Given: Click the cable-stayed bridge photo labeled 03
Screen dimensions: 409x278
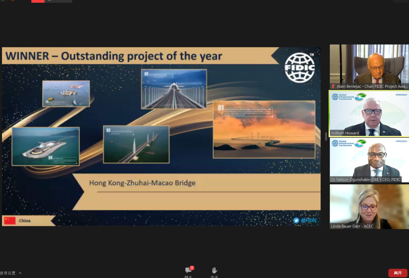Looking at the screenshot, I should click(x=136, y=145).
